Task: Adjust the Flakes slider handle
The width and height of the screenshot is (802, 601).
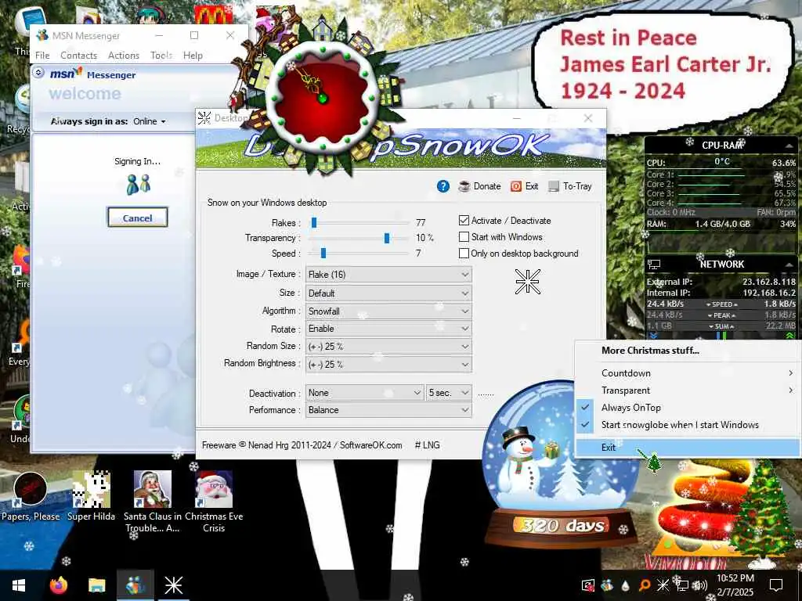Action: click(x=314, y=222)
